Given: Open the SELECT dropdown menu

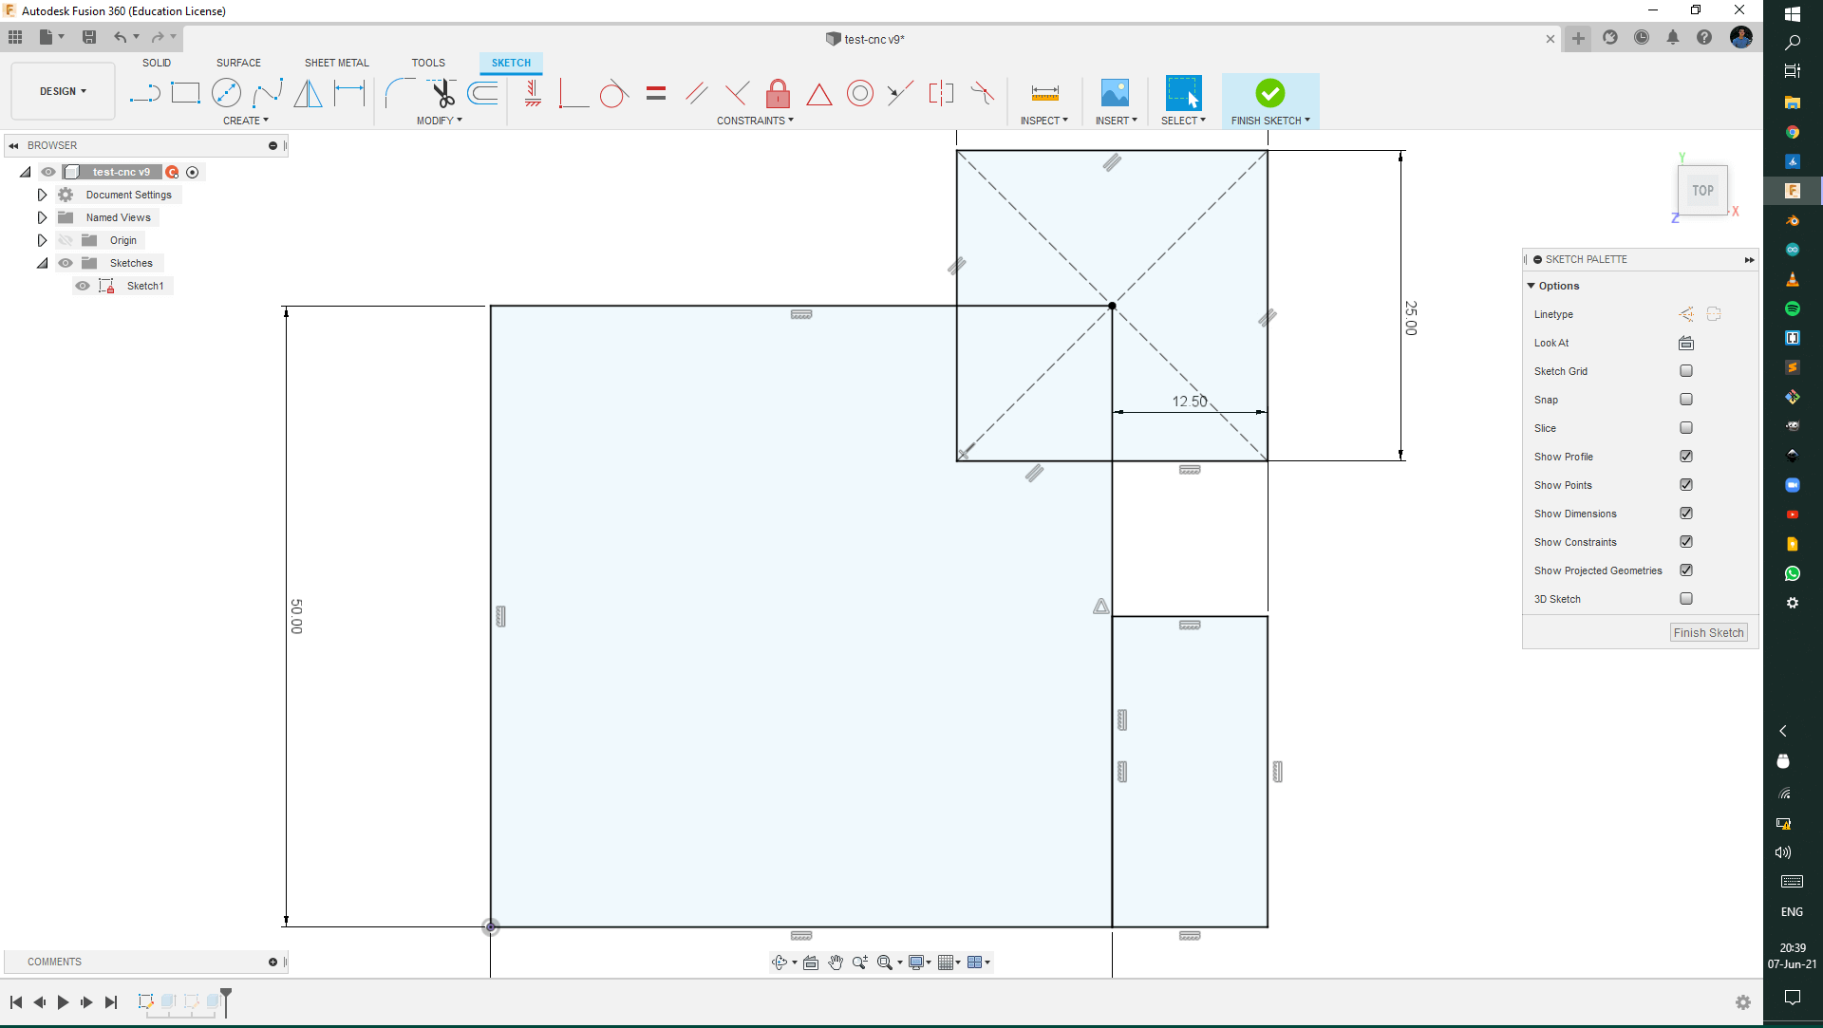Looking at the screenshot, I should click(x=1184, y=121).
